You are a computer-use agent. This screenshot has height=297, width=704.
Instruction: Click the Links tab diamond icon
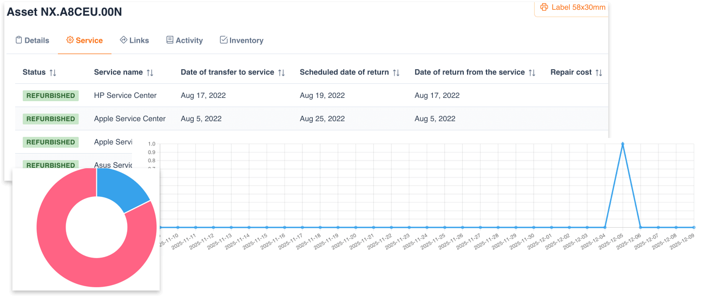point(123,40)
